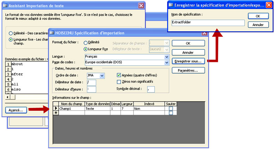Expand the Page de codes dropdown
The height and width of the screenshot is (149, 276).
[x=167, y=63]
